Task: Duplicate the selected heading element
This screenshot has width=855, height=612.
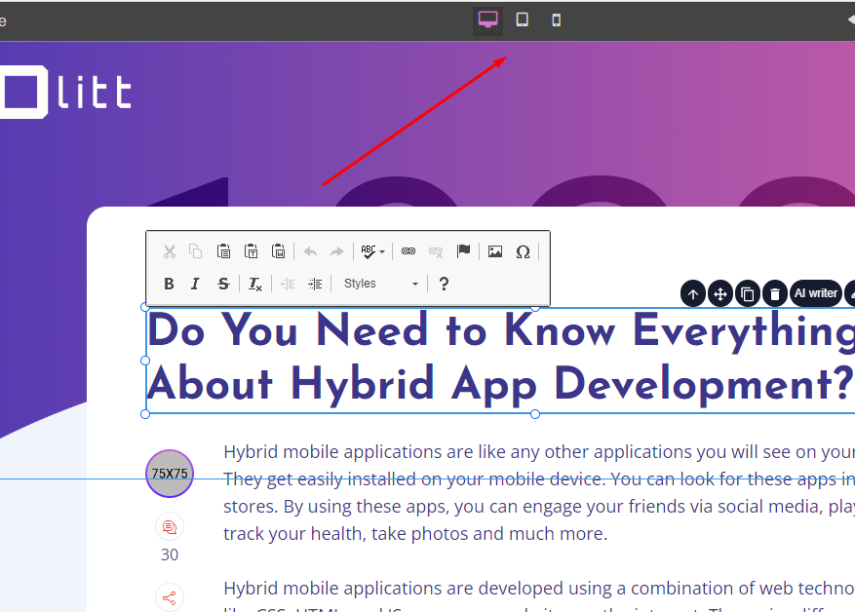Action: pyautogui.click(x=748, y=294)
